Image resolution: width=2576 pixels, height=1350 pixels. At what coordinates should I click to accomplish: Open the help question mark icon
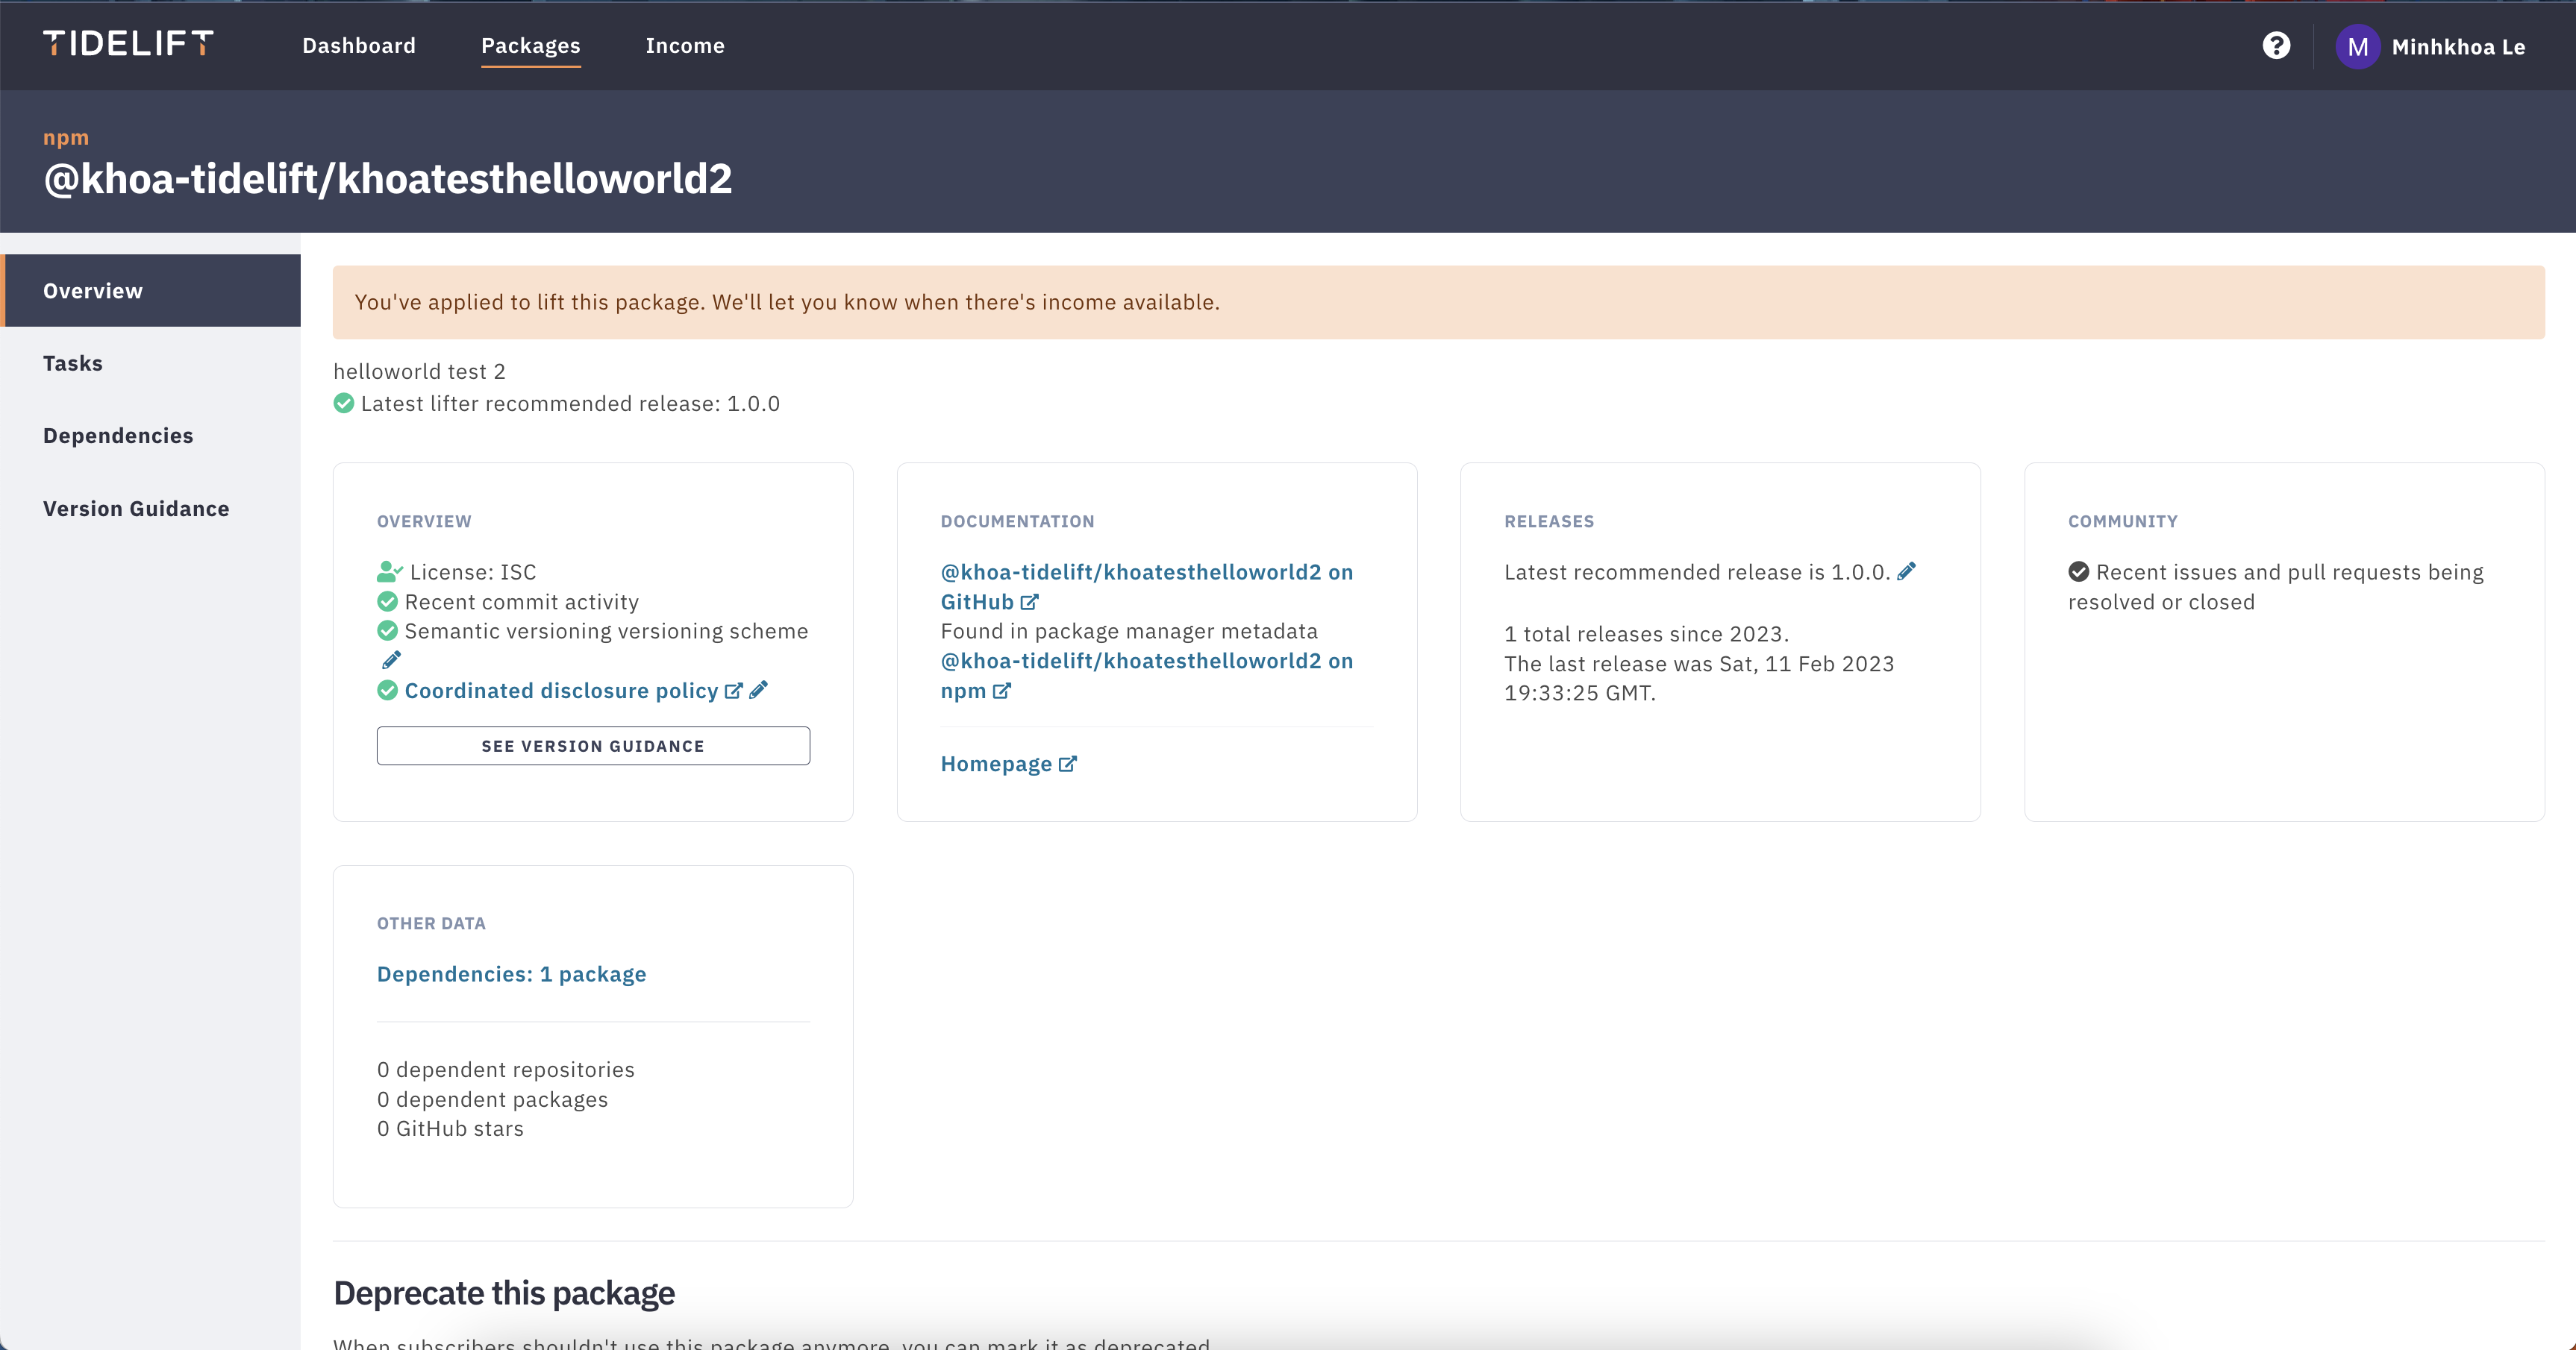pos(2276,46)
